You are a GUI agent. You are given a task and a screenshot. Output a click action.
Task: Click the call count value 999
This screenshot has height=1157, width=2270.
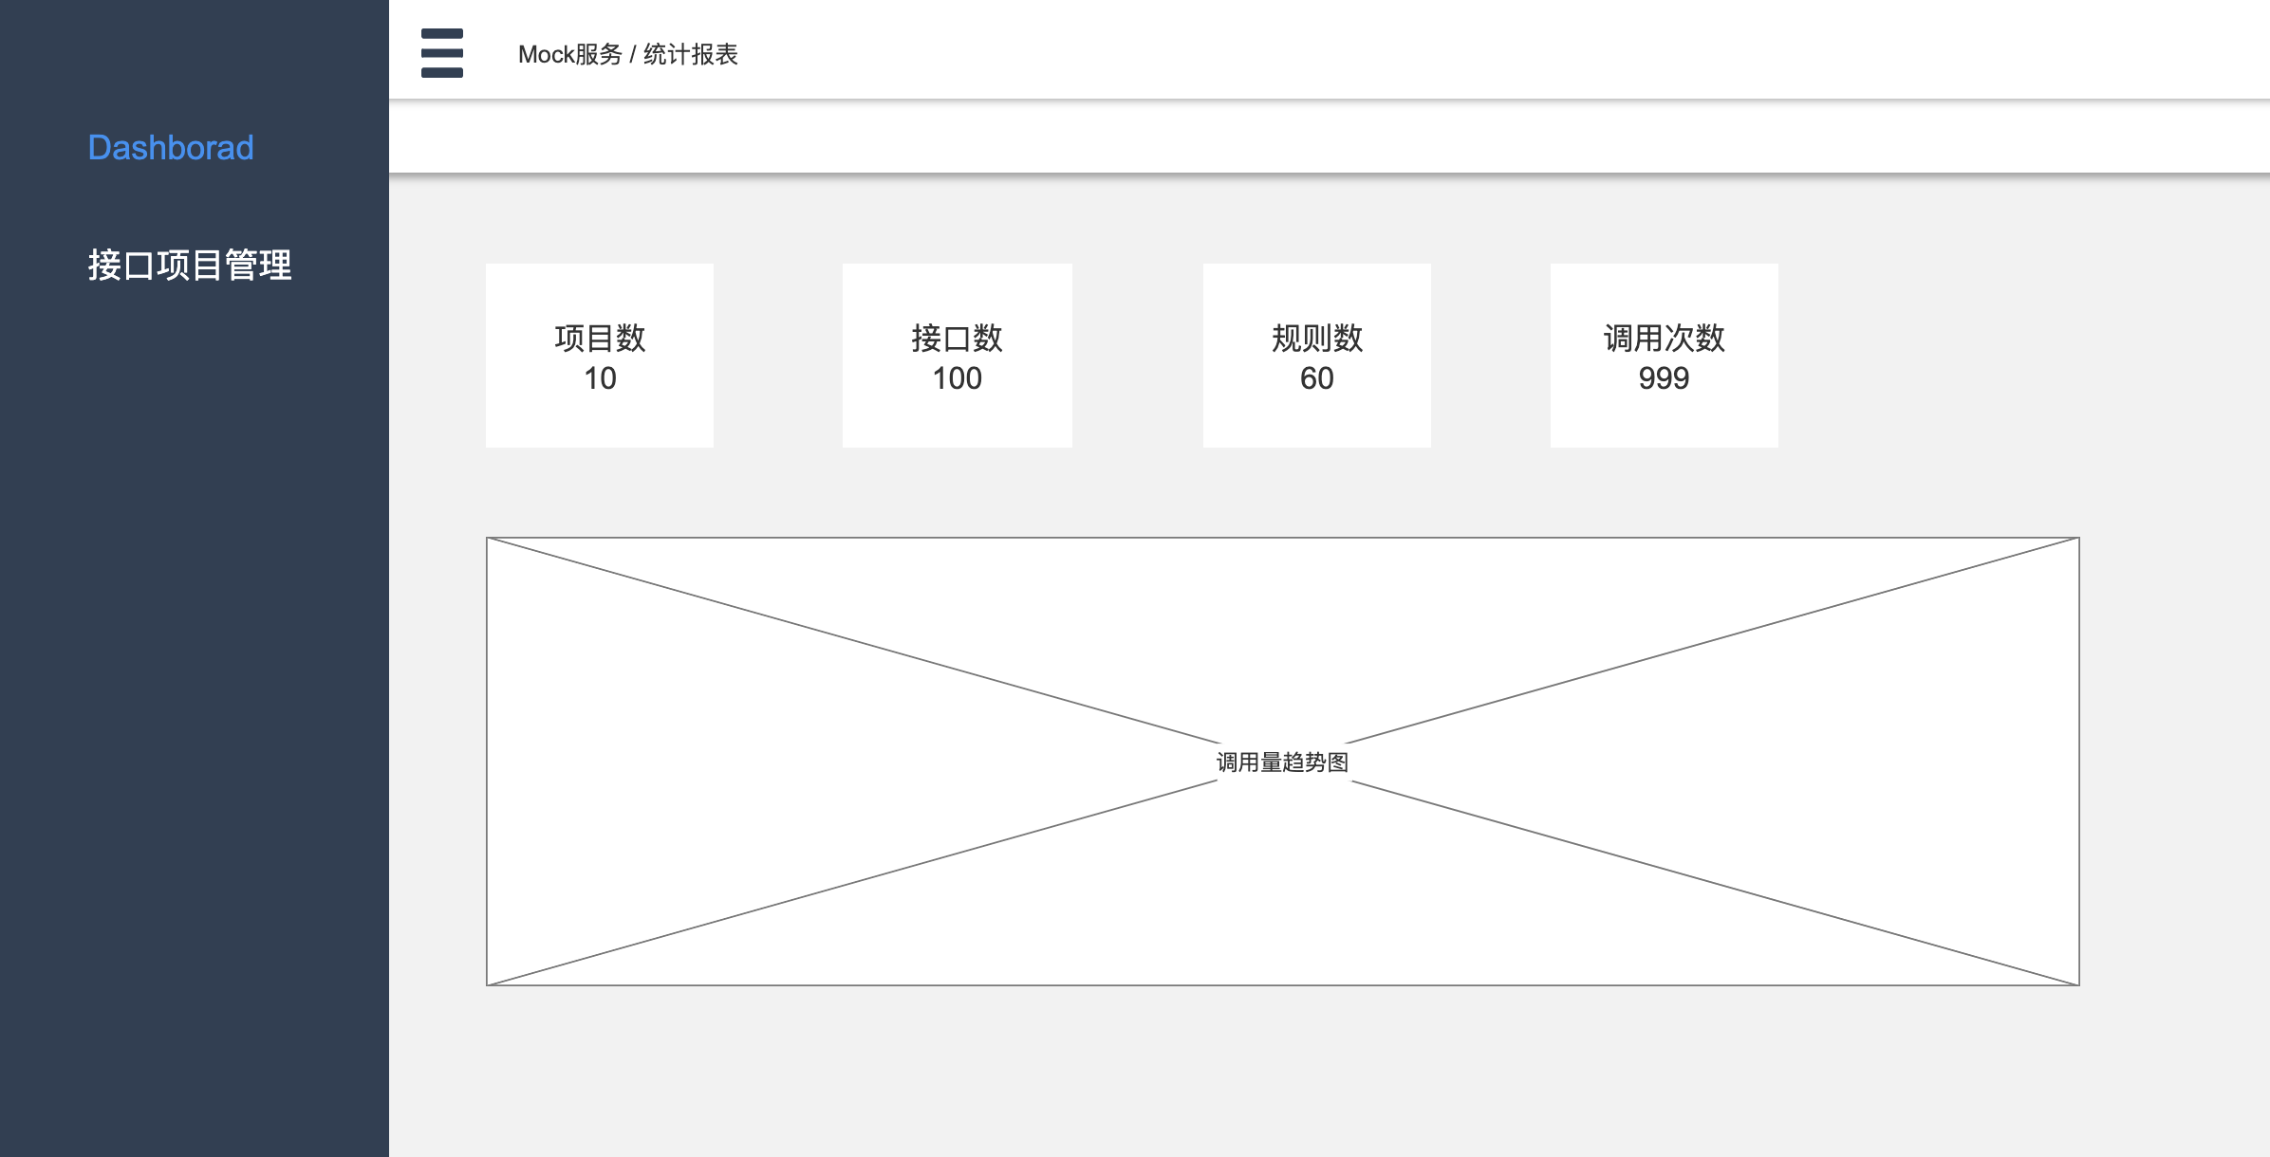click(1664, 378)
